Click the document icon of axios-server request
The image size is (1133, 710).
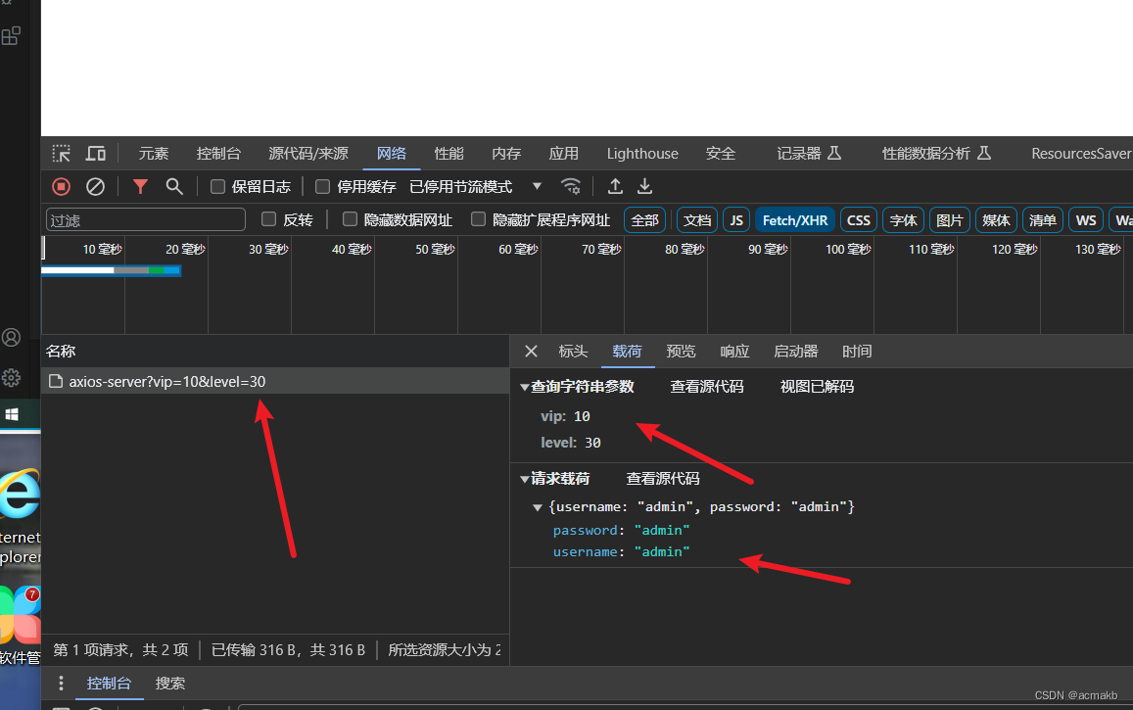[56, 381]
